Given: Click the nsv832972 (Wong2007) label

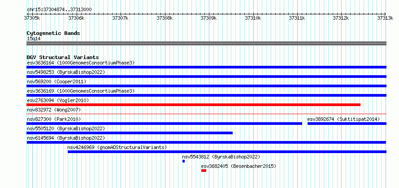Looking at the screenshot, I should pyautogui.click(x=54, y=110).
